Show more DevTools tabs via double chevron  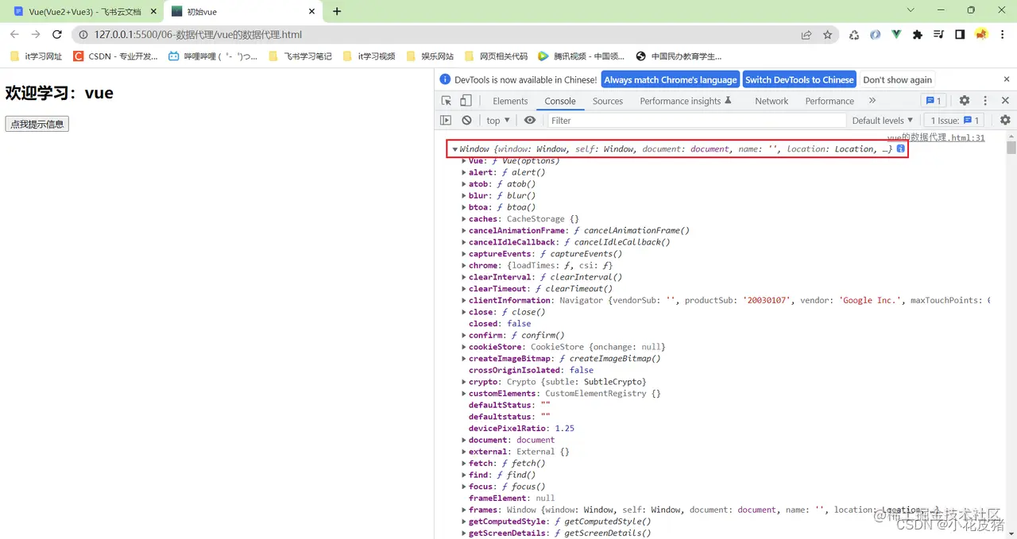[x=872, y=101]
